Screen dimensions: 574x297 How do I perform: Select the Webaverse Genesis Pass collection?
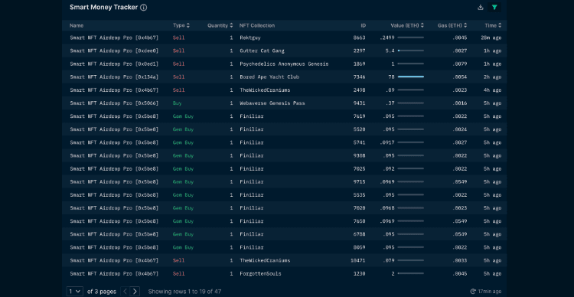coord(272,103)
